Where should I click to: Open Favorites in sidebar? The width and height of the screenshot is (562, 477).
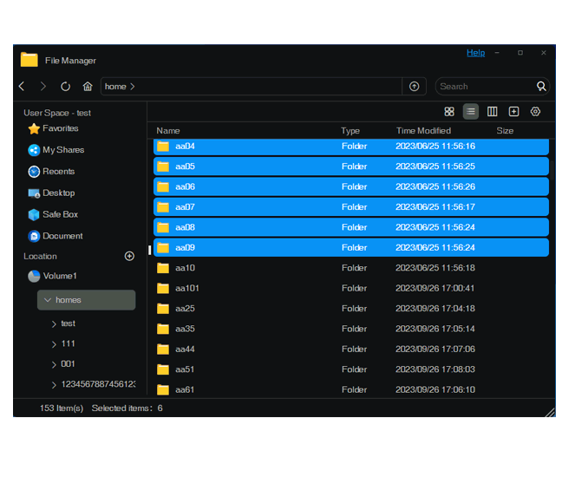click(60, 128)
